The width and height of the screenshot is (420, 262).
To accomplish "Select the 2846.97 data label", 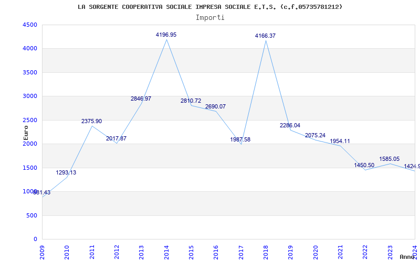I will tap(141, 99).
